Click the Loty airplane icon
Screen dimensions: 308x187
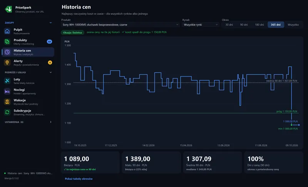pos(7,81)
